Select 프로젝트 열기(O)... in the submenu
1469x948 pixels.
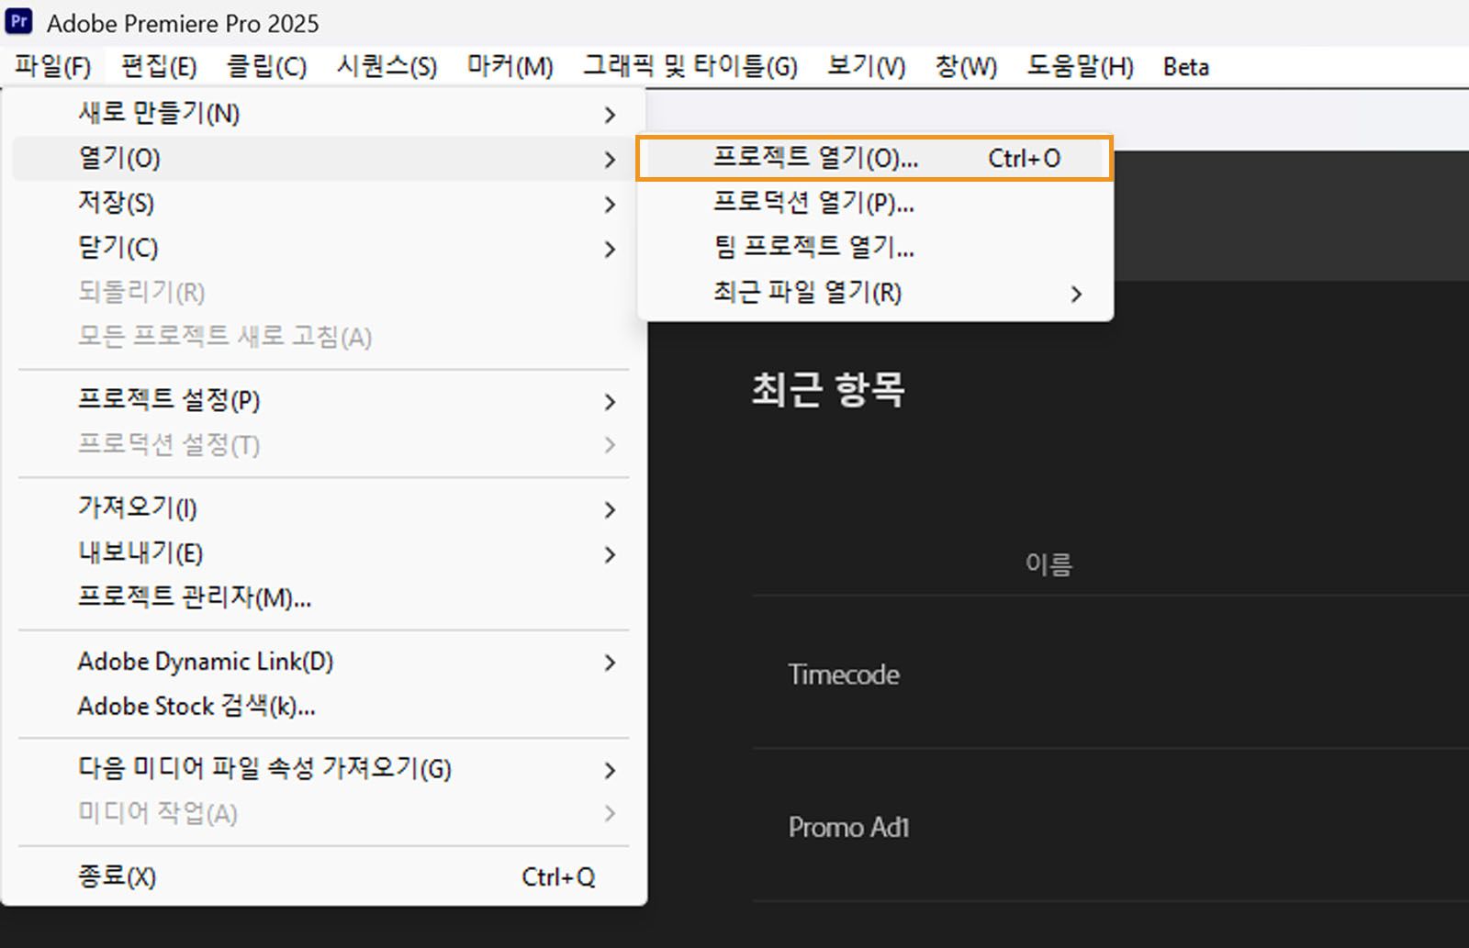click(x=874, y=158)
